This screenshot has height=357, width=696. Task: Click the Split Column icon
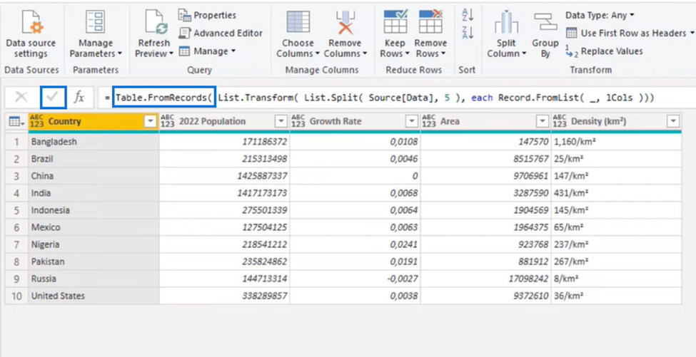[x=506, y=21]
